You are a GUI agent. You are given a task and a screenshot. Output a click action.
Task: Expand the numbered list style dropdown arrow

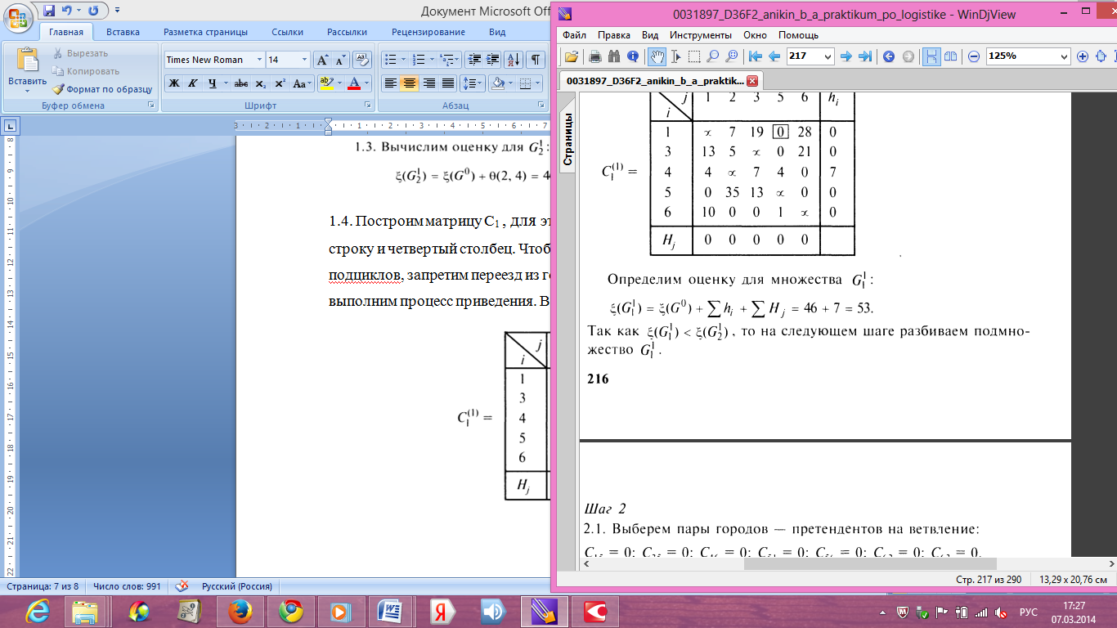(431, 60)
